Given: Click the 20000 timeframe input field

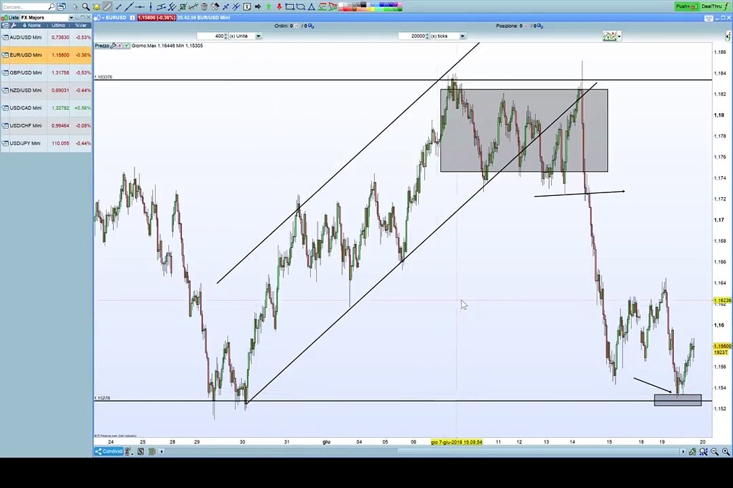Looking at the screenshot, I should 411,36.
